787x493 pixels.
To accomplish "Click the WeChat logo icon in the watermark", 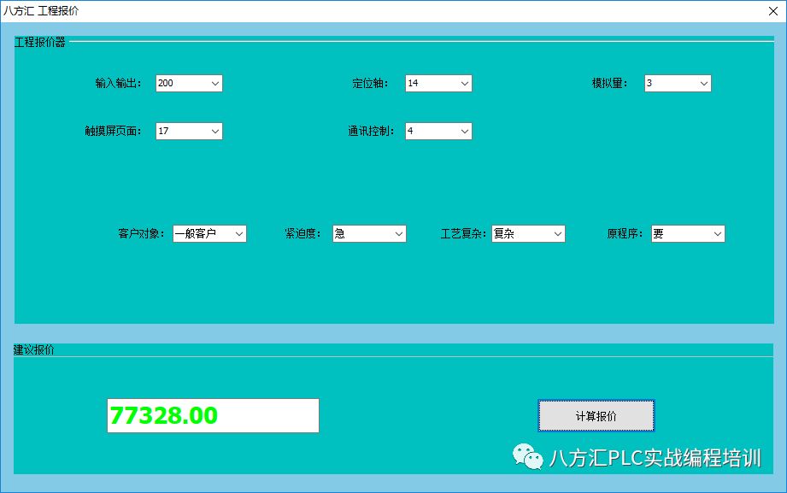I will click(x=527, y=457).
